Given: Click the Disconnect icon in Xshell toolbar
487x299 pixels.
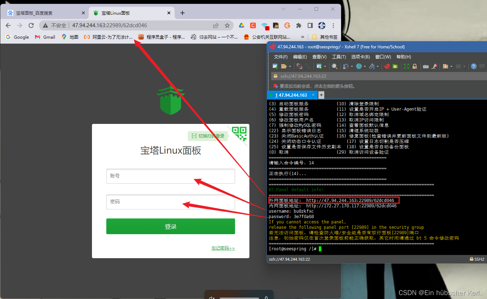Looking at the screenshot, I should (x=299, y=66).
